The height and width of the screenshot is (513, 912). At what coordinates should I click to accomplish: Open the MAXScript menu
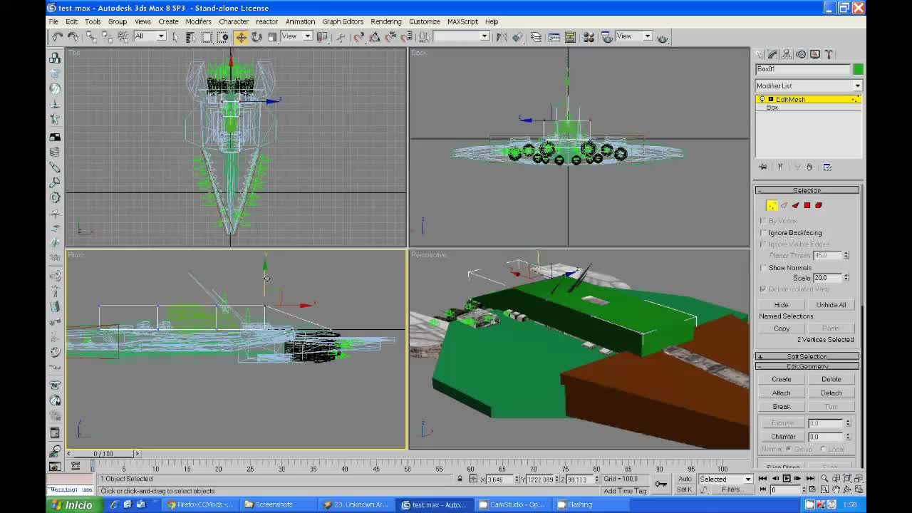coord(462,21)
